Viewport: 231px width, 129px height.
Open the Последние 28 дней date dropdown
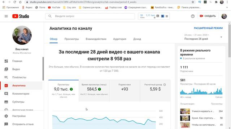point(203,37)
